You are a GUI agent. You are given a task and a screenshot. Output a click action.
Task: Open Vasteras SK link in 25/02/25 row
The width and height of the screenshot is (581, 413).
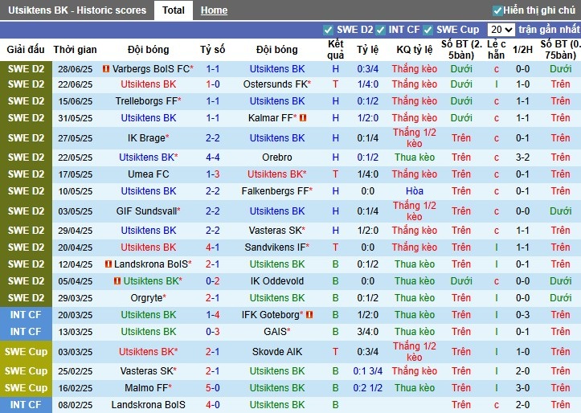tap(148, 371)
